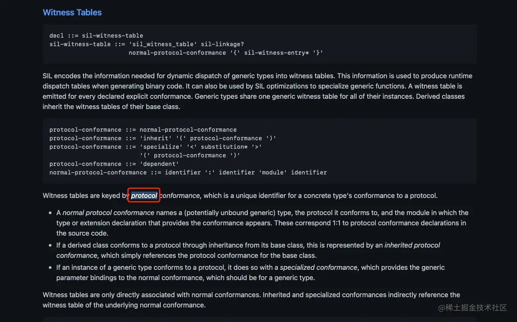Click the 'specialize' token in grammar block
517x322 pixels.
pos(163,147)
